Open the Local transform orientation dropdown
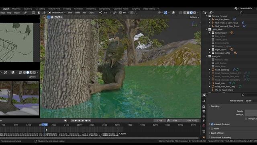The image size is (257, 145). [105, 12]
